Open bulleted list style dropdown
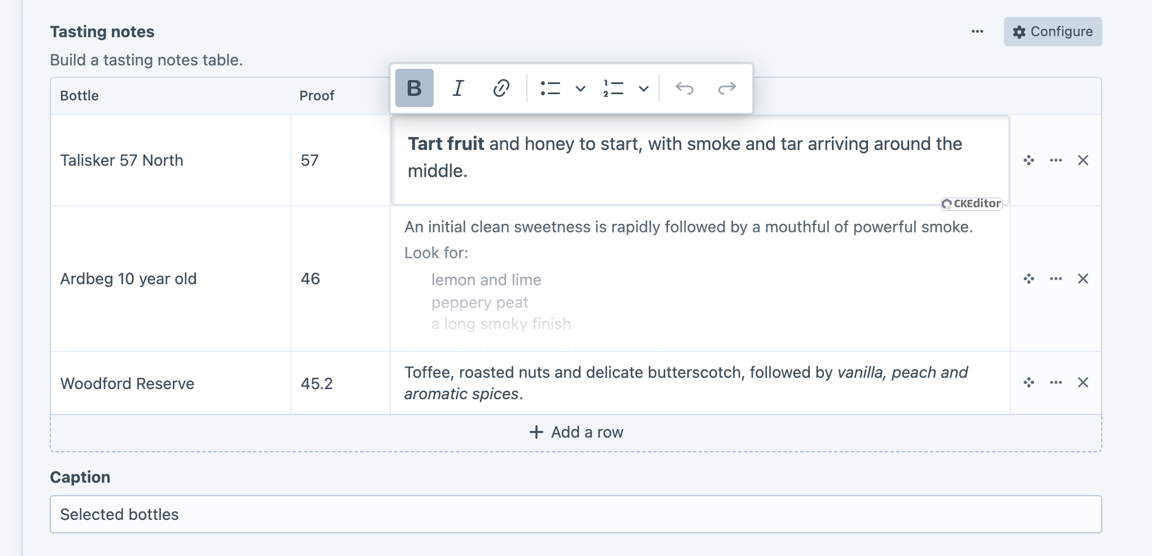 click(x=580, y=89)
